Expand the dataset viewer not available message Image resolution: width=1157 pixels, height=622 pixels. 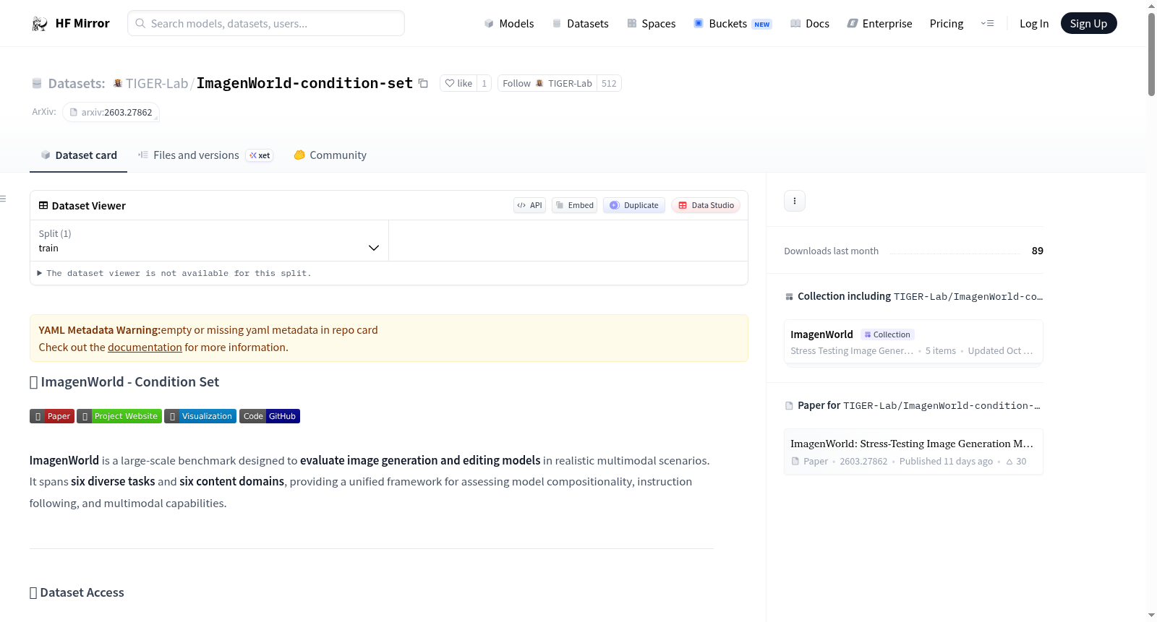pos(174,273)
